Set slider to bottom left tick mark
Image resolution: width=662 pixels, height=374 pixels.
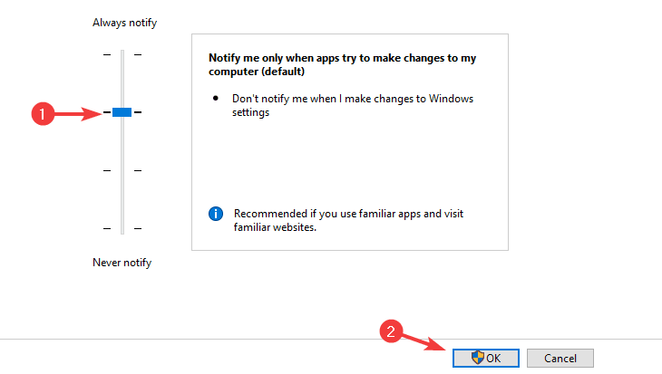pos(107,228)
